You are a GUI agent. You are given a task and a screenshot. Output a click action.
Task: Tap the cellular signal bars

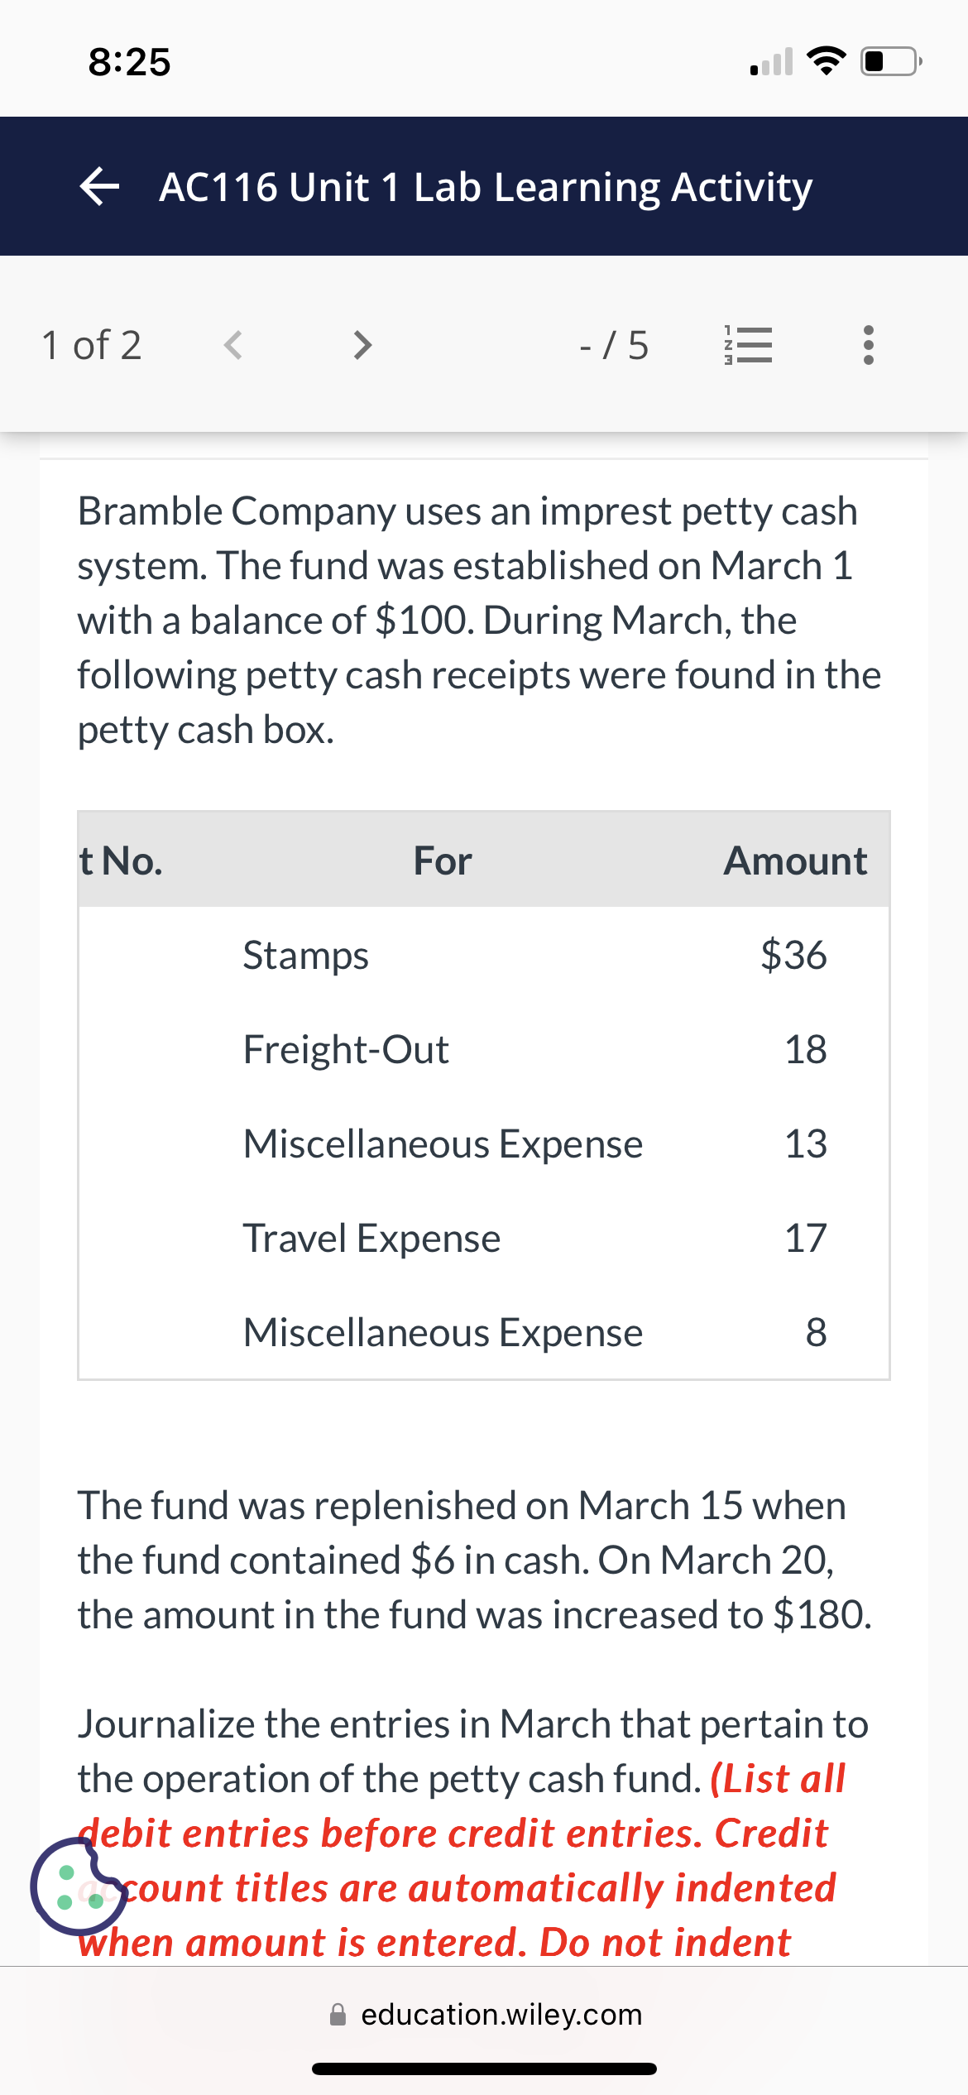click(771, 62)
